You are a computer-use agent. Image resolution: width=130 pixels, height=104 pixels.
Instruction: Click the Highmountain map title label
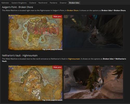click(x=15, y=66)
